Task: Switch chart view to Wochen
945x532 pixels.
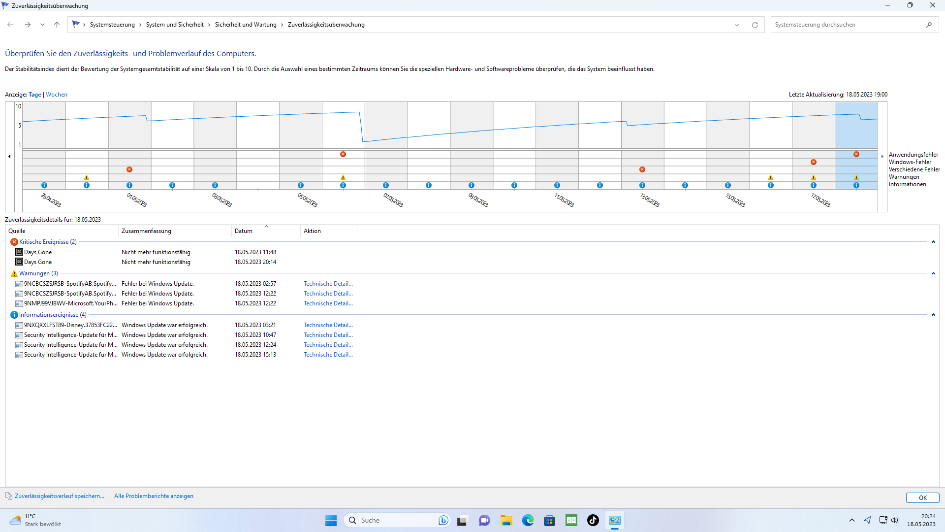Action: coord(57,95)
